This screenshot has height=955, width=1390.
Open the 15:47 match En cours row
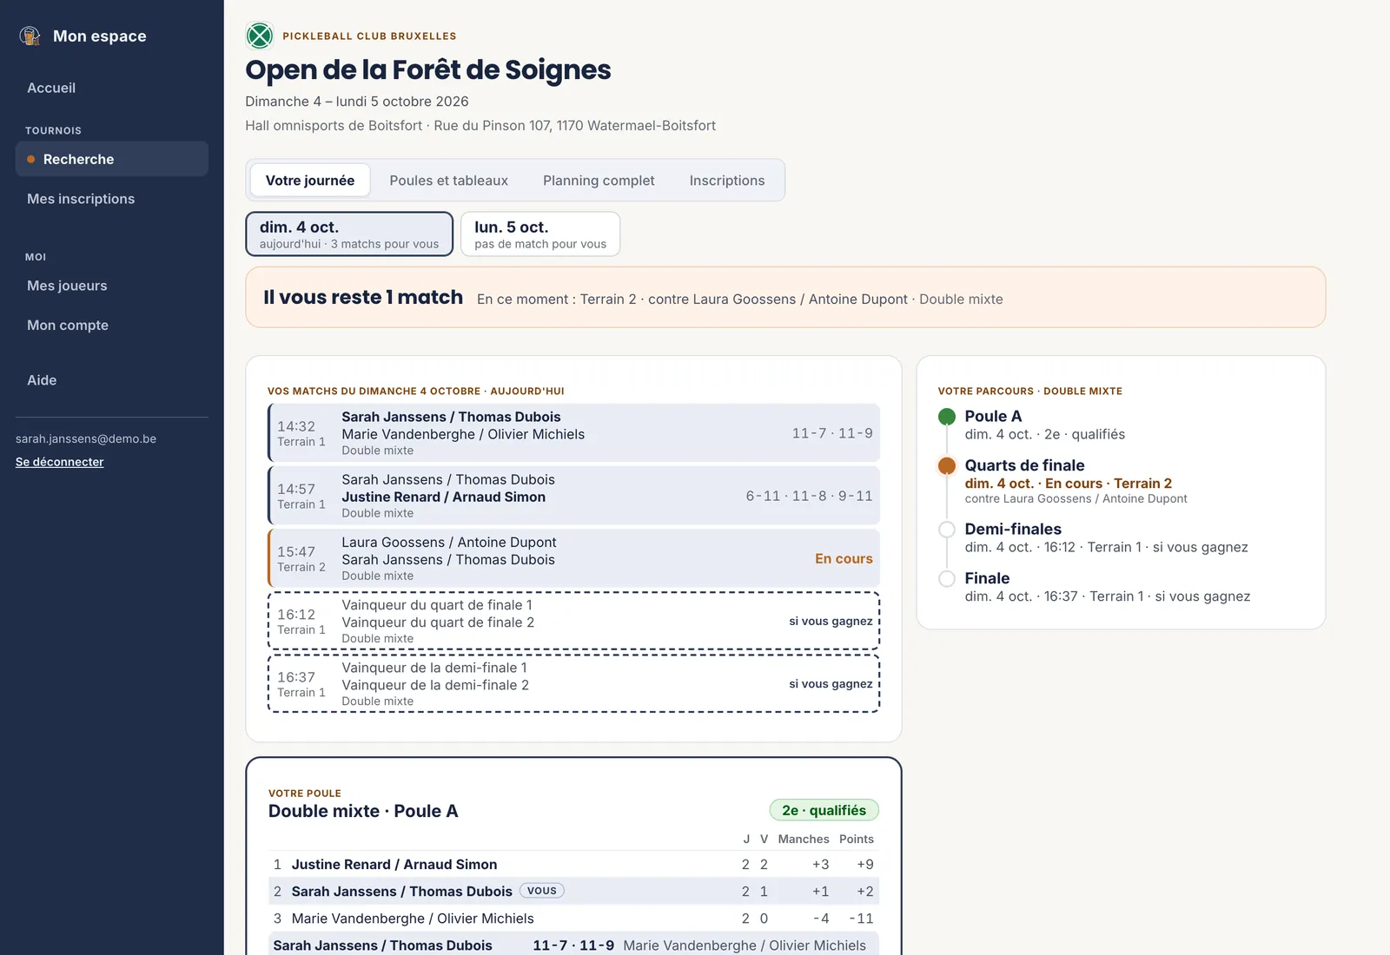[x=573, y=558]
